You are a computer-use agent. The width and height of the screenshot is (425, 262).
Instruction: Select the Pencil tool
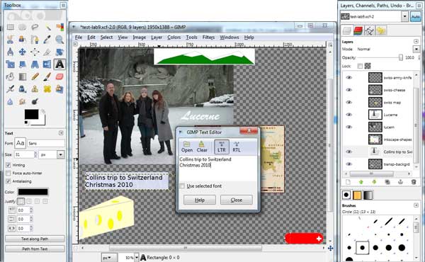point(35,76)
